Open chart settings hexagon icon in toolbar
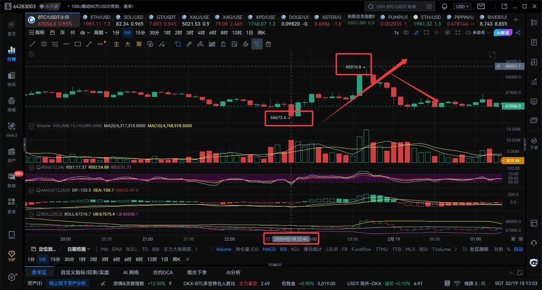This screenshot has height=290, width=542. (x=447, y=33)
